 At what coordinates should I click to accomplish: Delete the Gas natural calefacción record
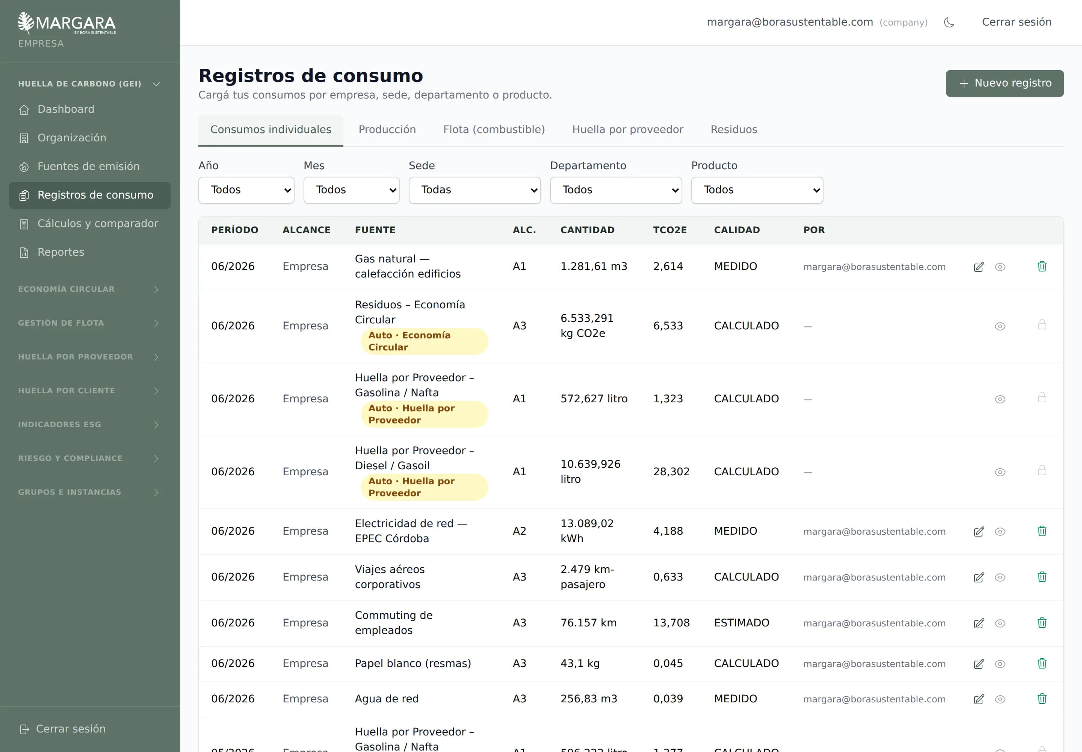coord(1042,266)
